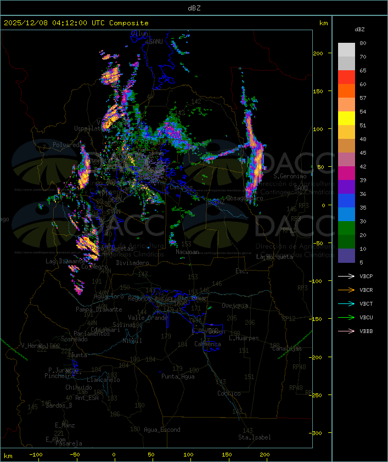Click the VBCU legend label
This screenshot has width=388, height=462.
click(x=366, y=317)
